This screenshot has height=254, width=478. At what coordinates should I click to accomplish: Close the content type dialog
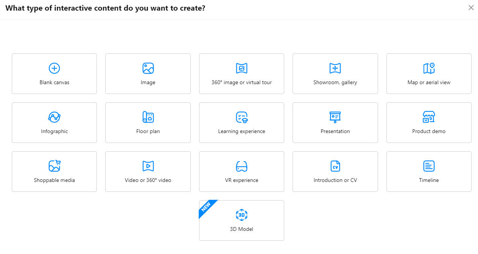471,8
